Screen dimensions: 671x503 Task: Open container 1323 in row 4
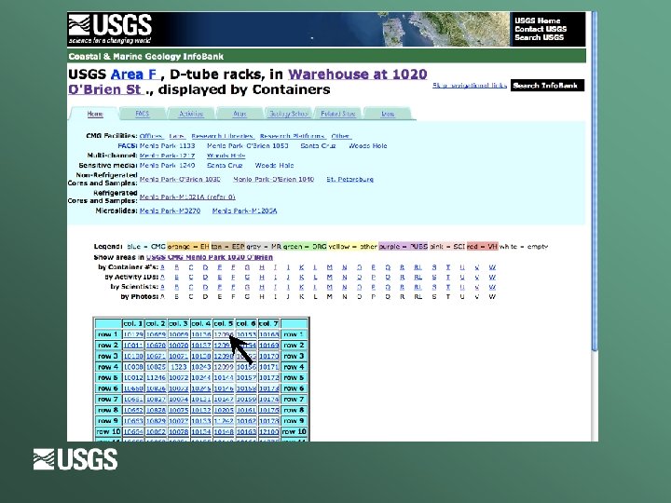(x=178, y=367)
